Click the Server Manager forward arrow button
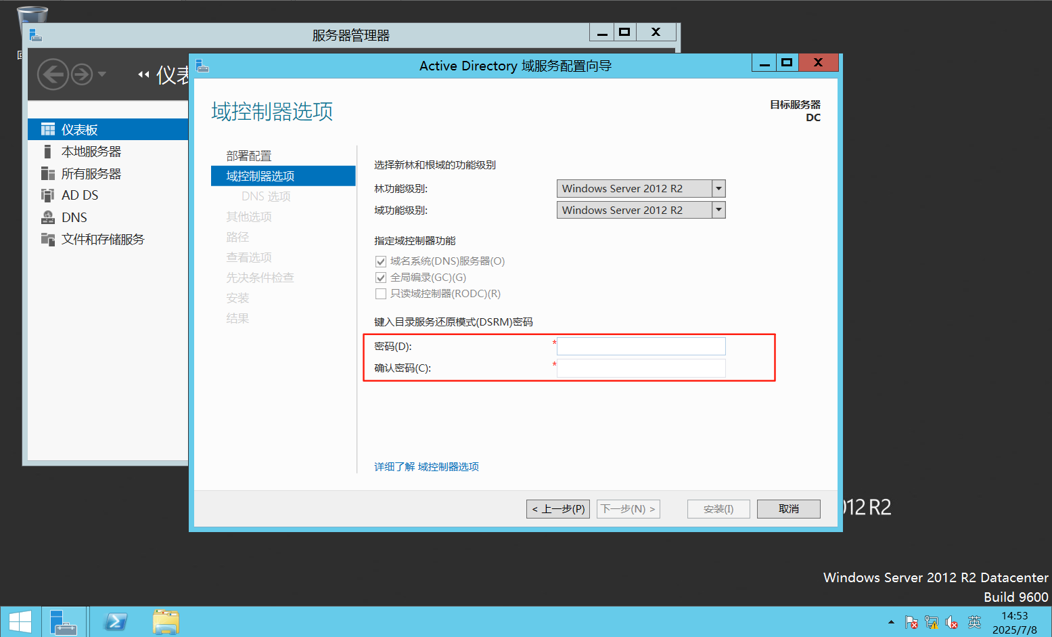 pyautogui.click(x=82, y=74)
